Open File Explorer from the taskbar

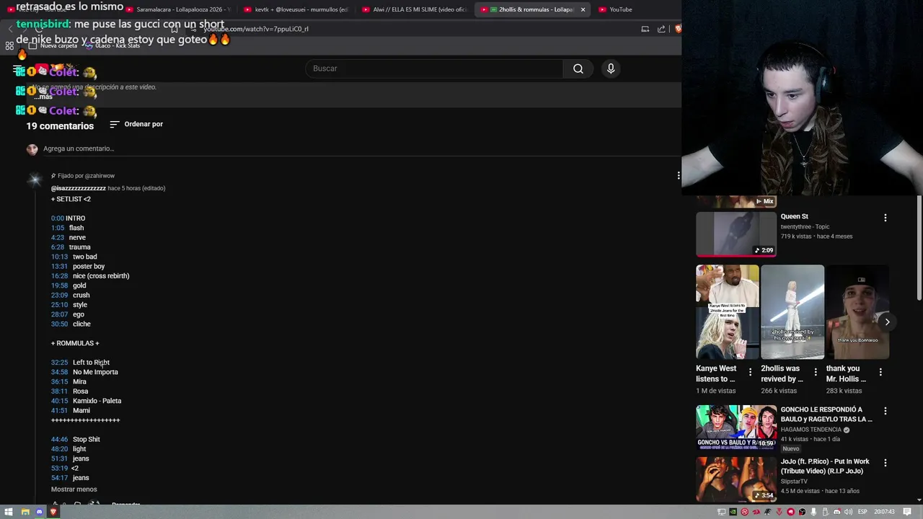click(25, 512)
